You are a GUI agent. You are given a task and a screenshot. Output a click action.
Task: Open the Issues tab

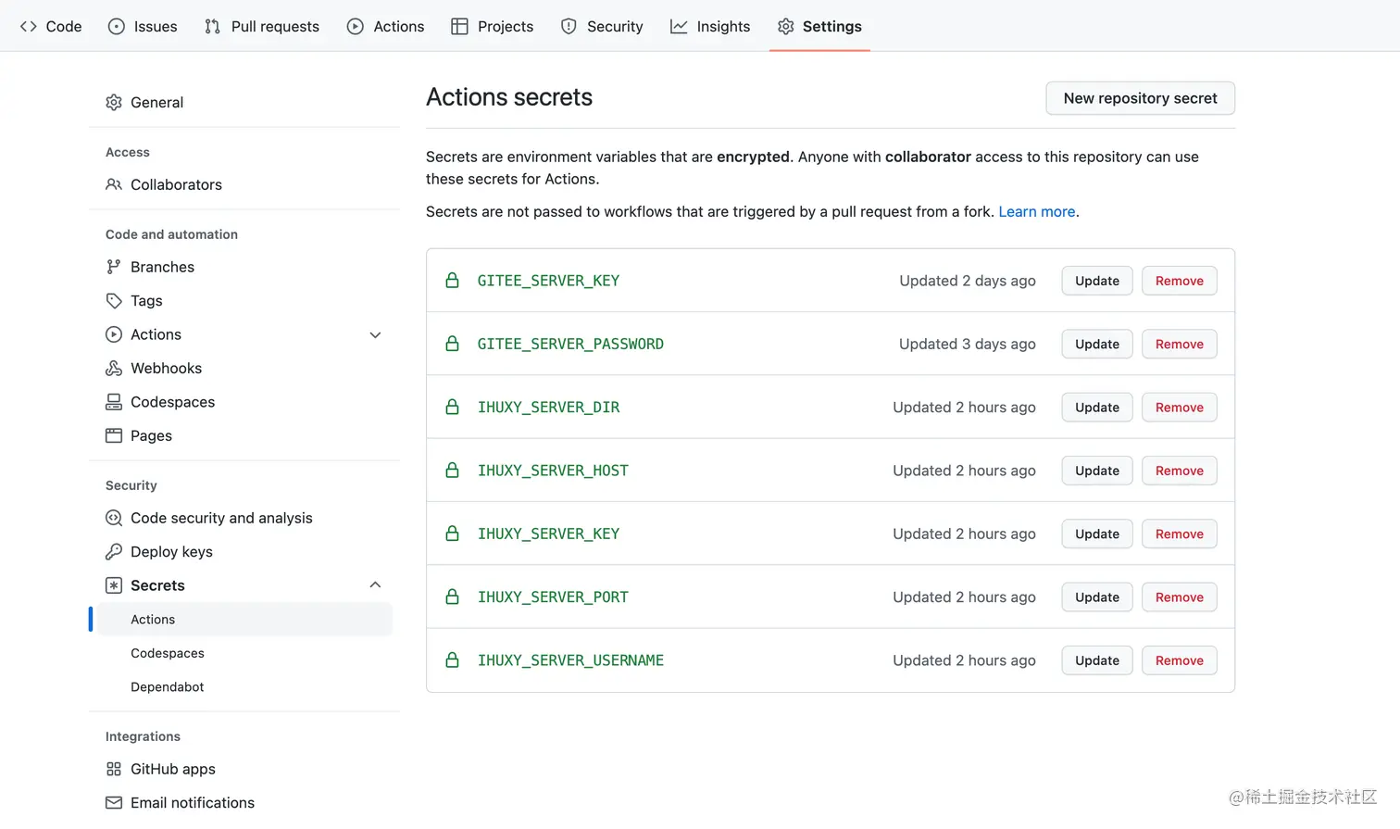point(143,26)
